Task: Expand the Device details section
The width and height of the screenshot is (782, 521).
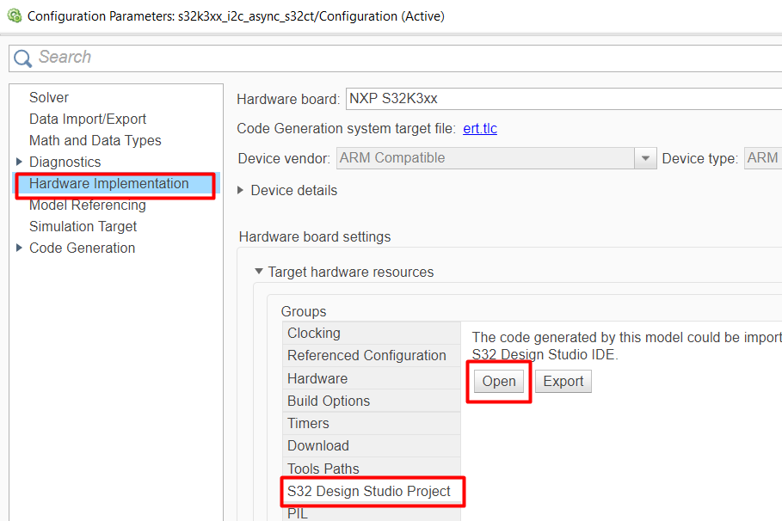Action: click(x=241, y=191)
